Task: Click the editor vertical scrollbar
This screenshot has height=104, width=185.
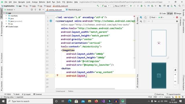Action: [x=134, y=44]
